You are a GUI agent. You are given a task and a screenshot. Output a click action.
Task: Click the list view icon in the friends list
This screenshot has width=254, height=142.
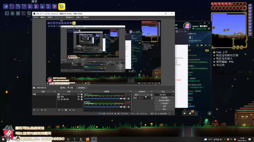point(205,45)
